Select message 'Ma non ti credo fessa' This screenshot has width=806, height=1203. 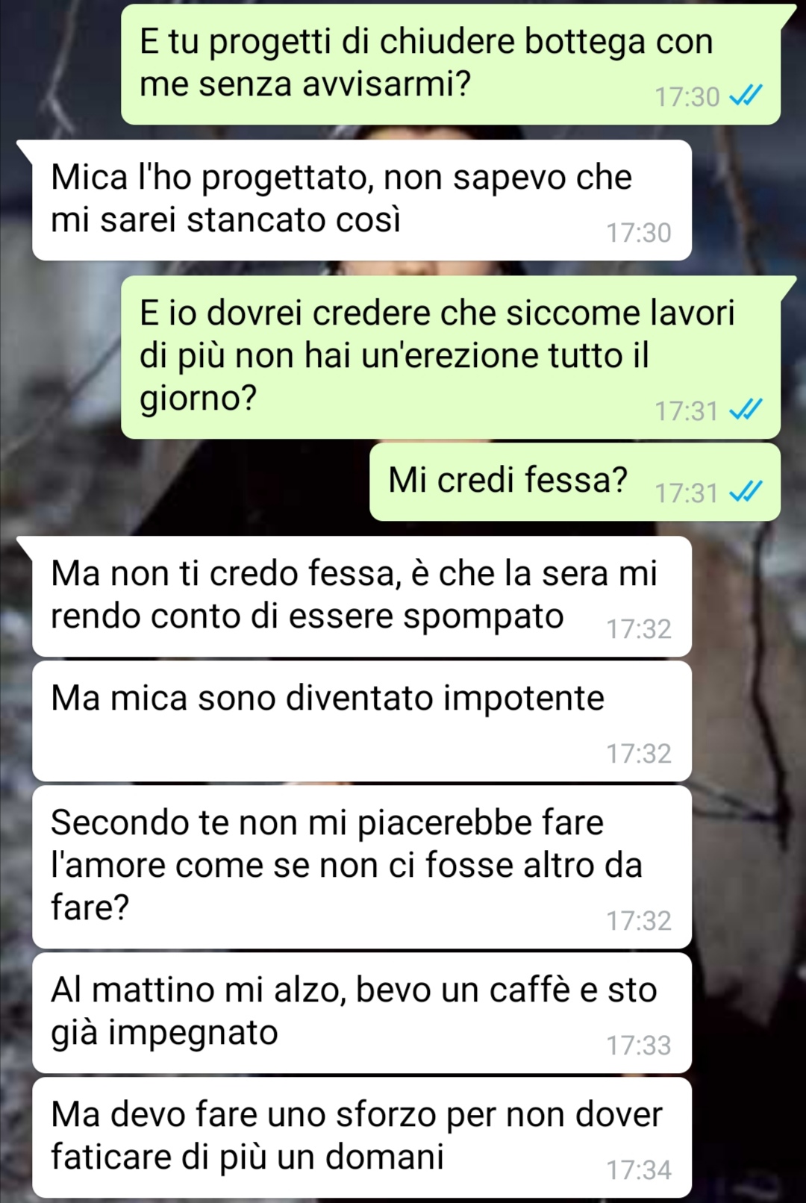(362, 596)
